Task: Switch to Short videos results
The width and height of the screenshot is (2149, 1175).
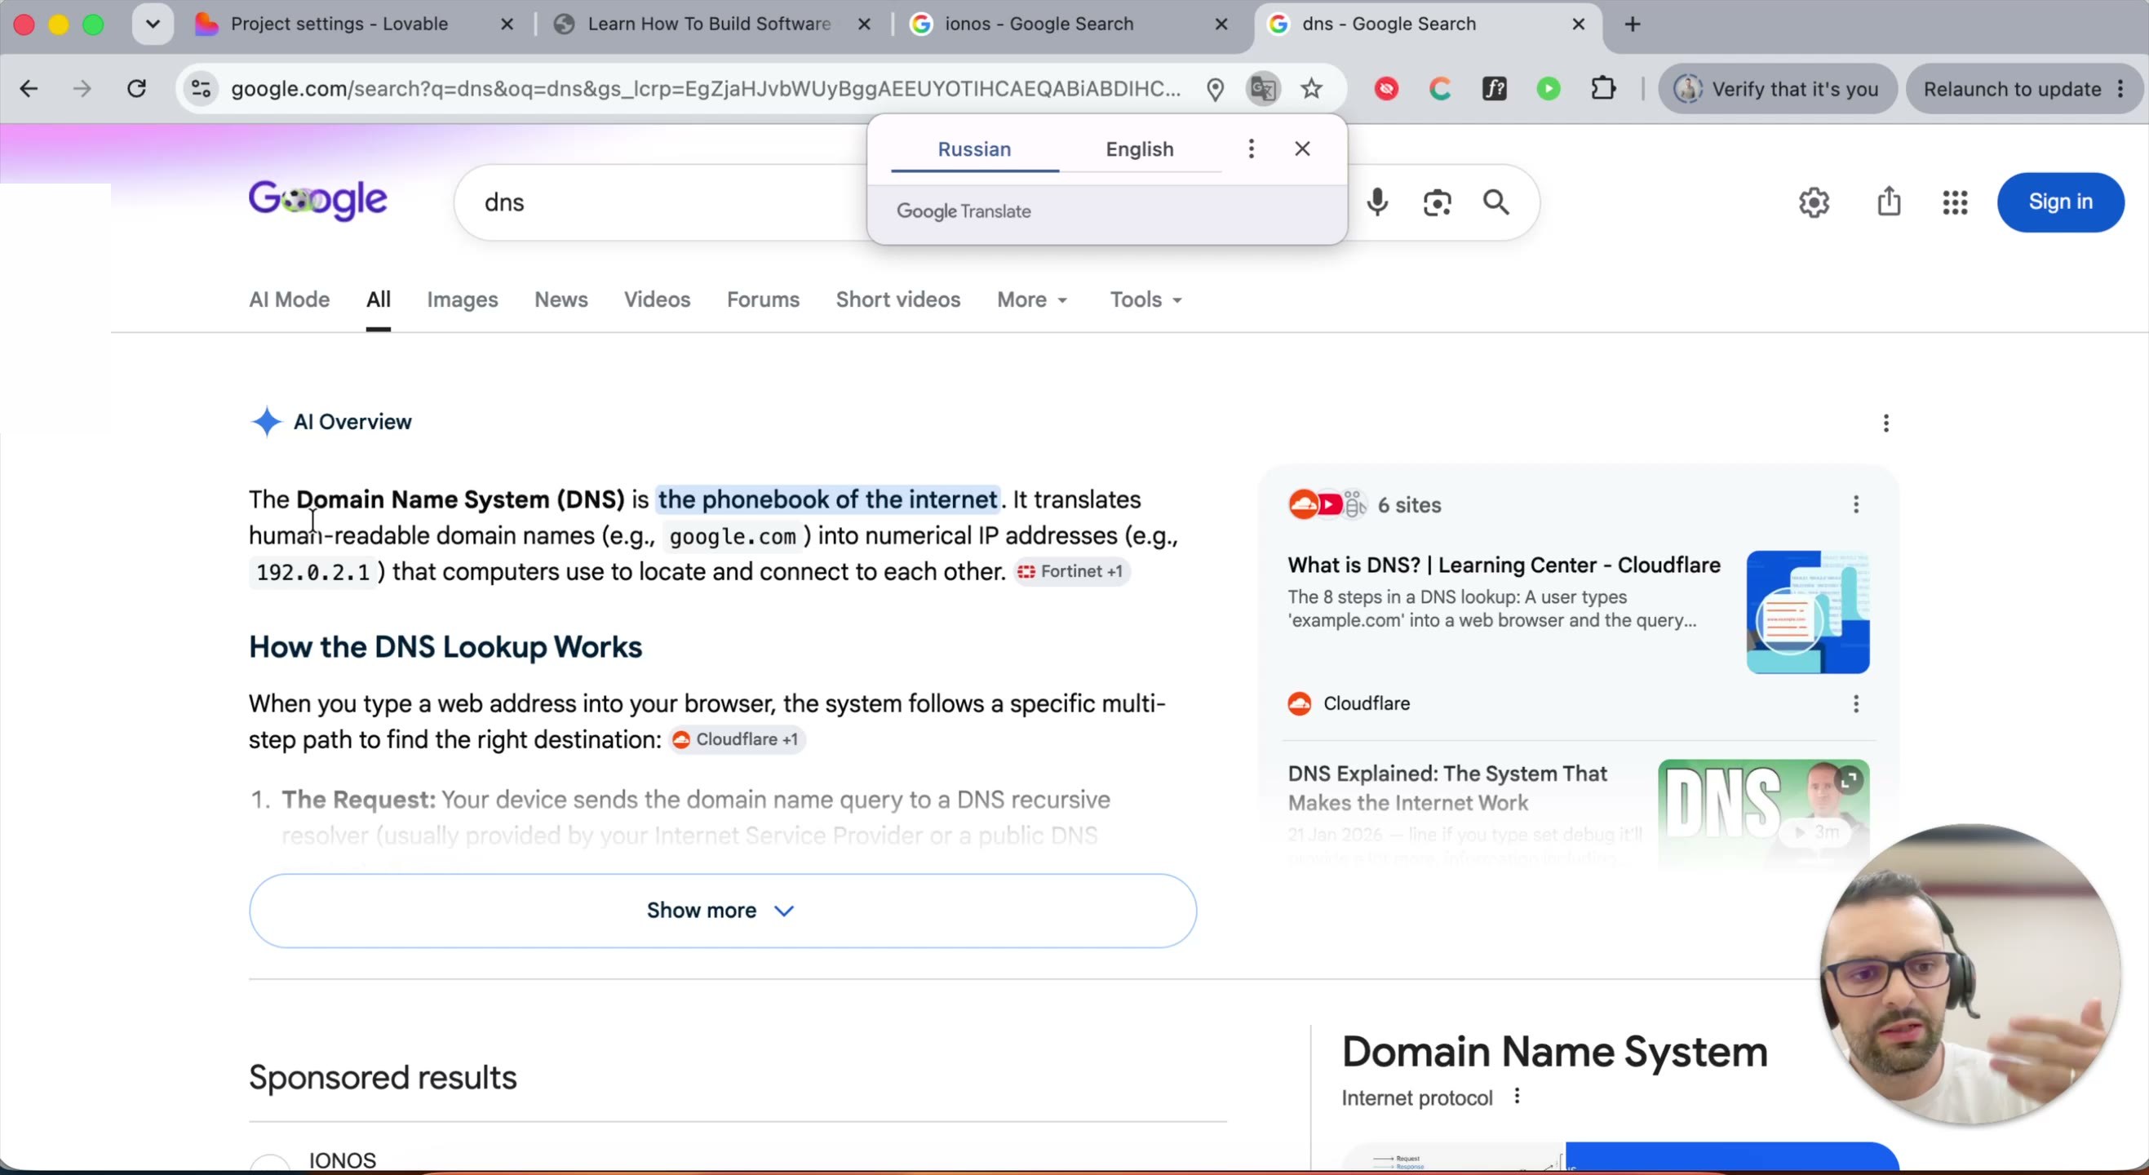Action: pyautogui.click(x=897, y=299)
